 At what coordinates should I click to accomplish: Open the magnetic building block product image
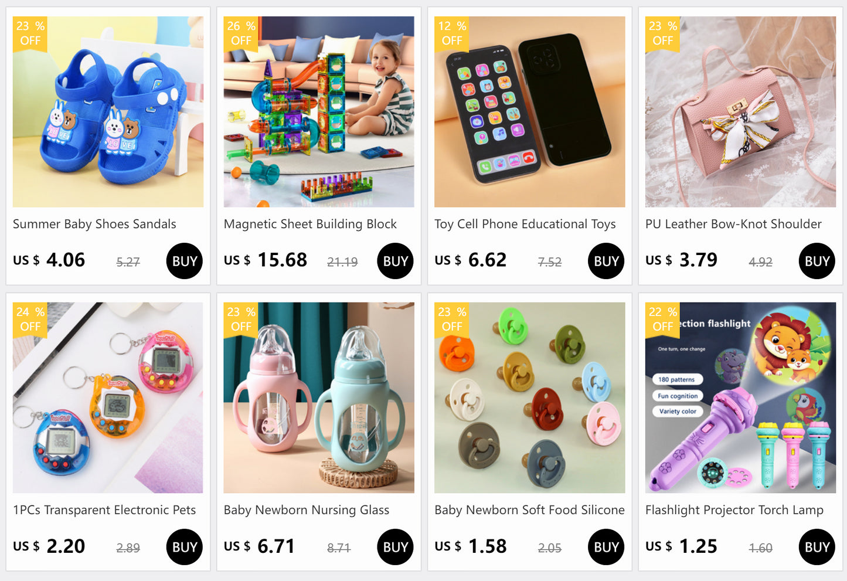[319, 111]
